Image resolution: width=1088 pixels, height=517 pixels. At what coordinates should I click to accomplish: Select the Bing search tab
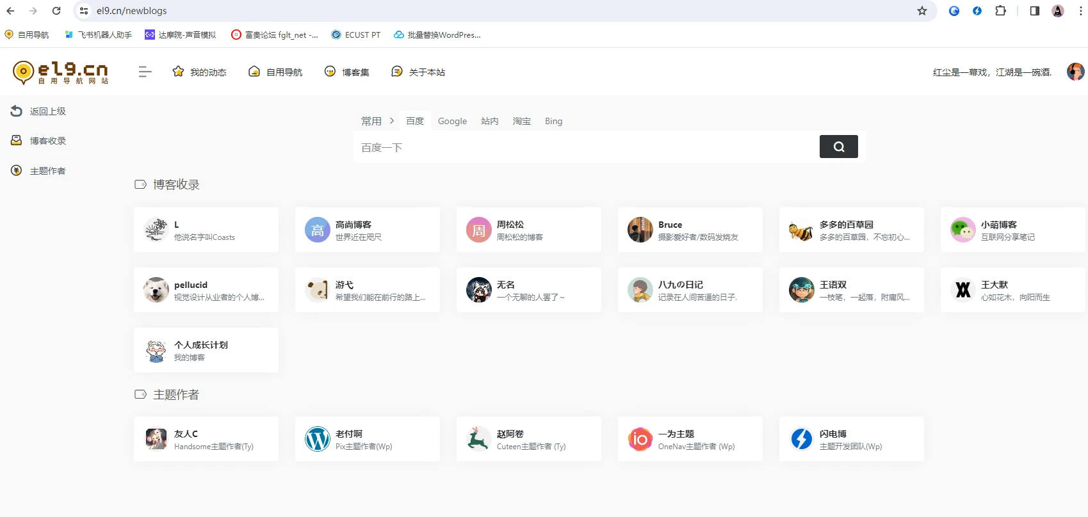coord(553,121)
